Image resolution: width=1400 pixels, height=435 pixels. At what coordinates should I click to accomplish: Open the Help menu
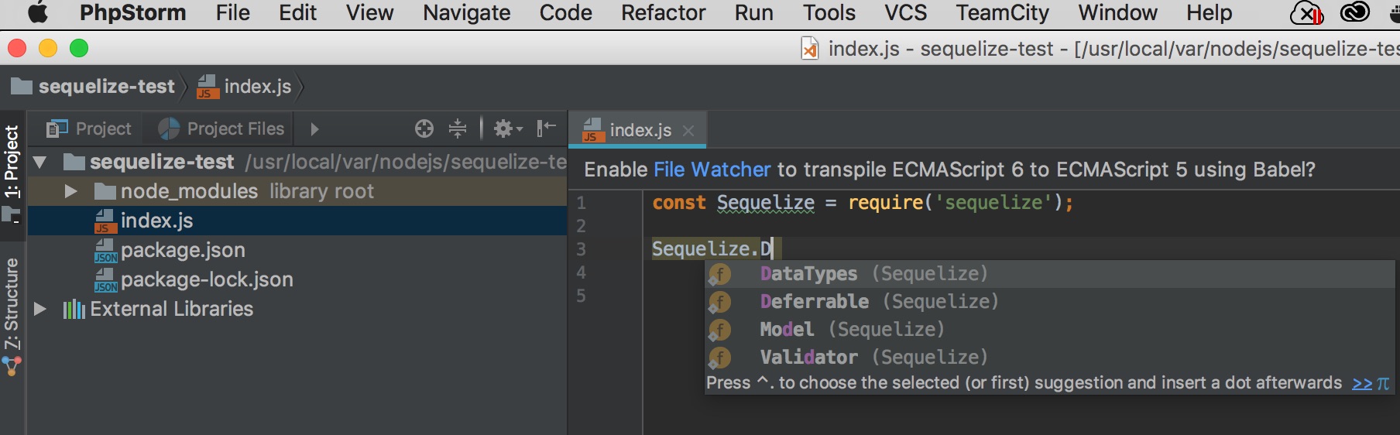1209,13
